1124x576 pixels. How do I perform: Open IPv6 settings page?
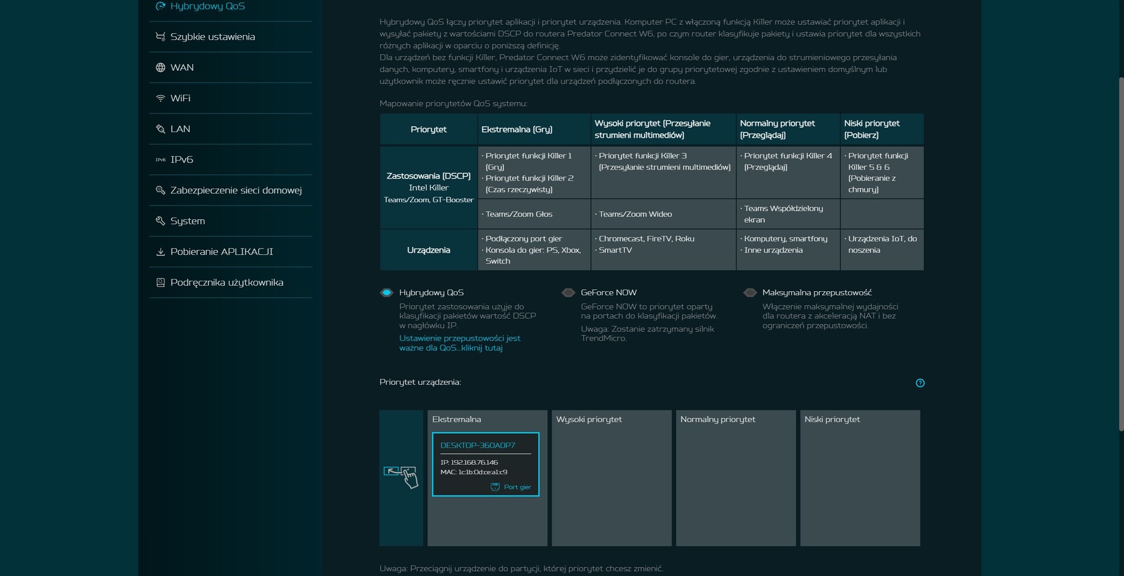[231, 160]
